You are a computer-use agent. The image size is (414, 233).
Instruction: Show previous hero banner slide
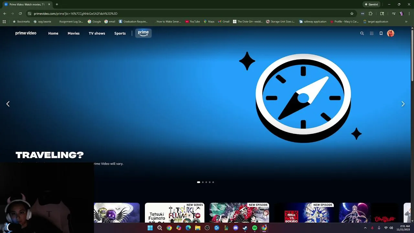[8, 104]
